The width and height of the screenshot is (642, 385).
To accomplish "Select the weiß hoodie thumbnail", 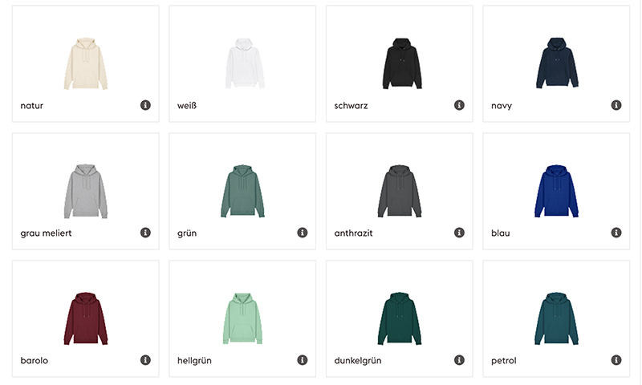I will click(245, 63).
